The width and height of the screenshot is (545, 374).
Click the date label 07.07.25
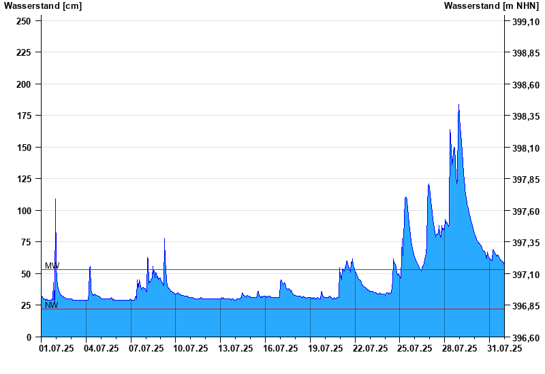tap(146, 348)
